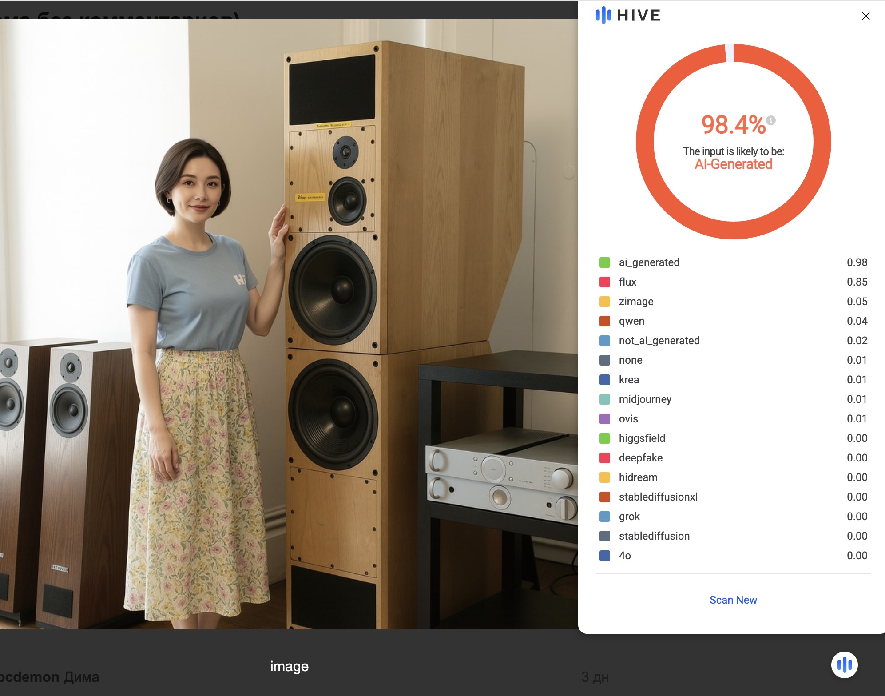Select the midjourney label in results list
885x696 pixels.
(645, 399)
